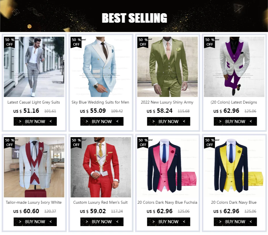Screen dimensions: 268x235
Task: Click the 50% OFF badge on army green suit
Action: pyautogui.click(x=143, y=42)
